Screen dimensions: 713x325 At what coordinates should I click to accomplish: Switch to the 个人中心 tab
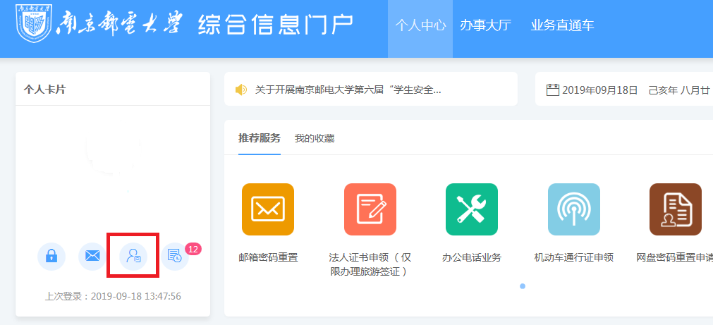coord(420,25)
